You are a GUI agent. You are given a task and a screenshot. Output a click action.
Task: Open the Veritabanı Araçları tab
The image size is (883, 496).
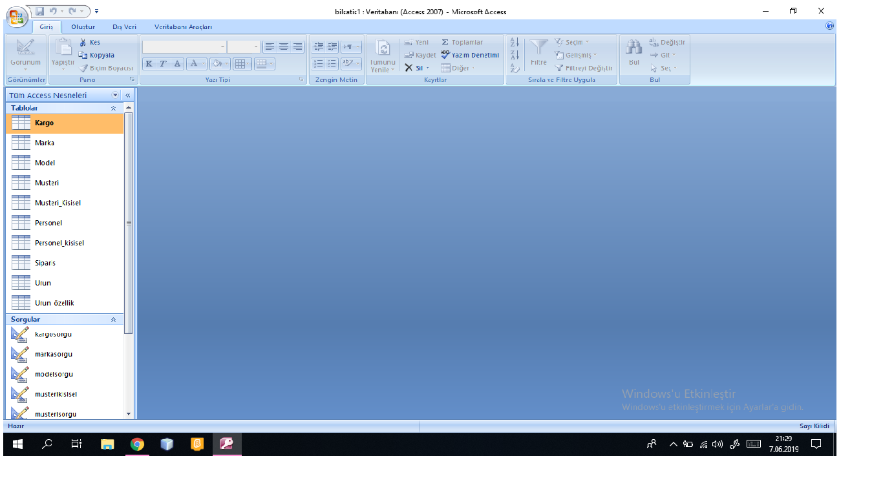pos(183,27)
